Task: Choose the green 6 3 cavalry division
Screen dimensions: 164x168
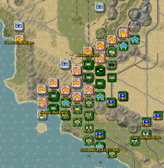Action: (112, 52)
